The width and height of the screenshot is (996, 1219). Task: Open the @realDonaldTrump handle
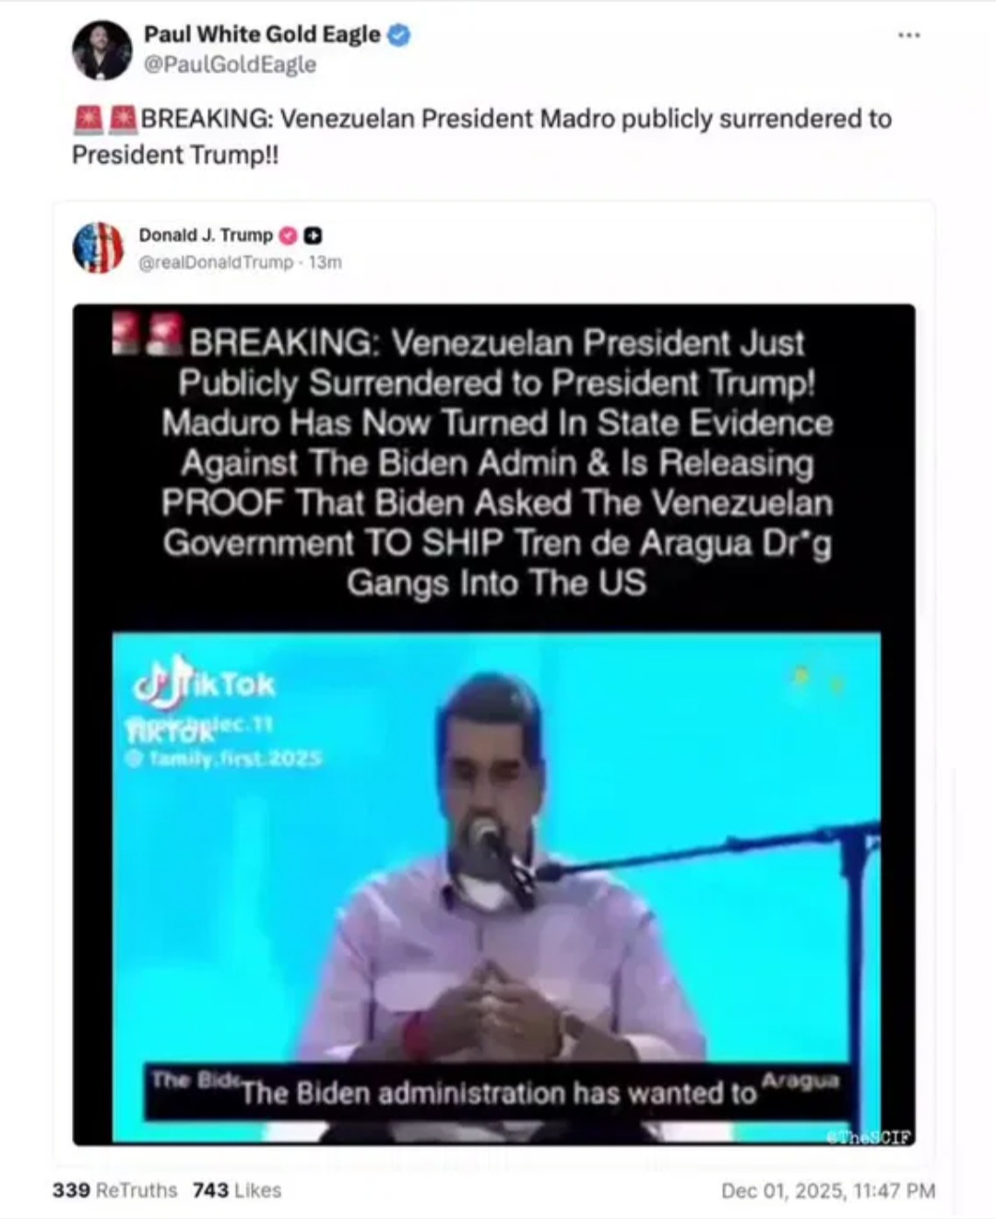pos(216,263)
